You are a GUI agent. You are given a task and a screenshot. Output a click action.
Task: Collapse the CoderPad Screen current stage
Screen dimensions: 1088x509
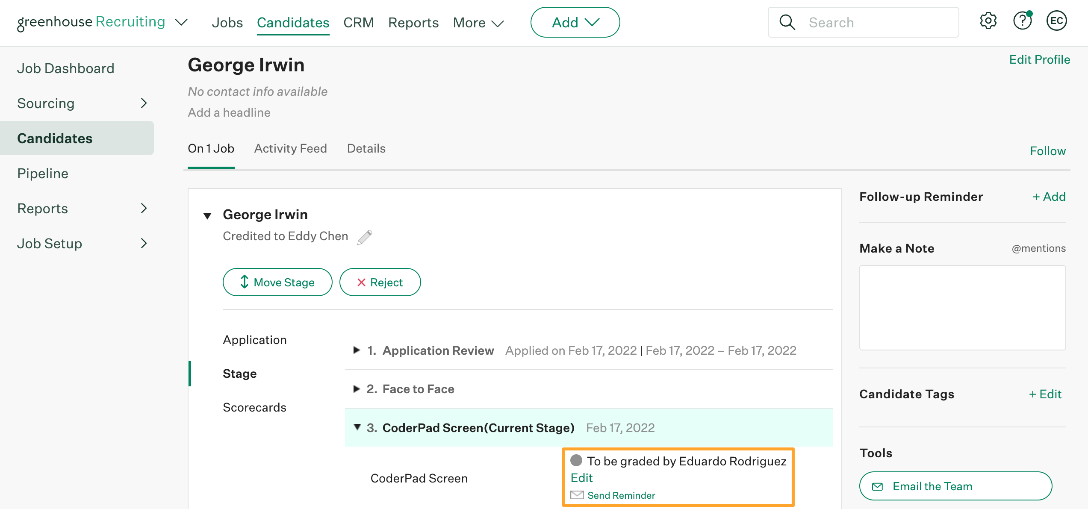pos(357,427)
